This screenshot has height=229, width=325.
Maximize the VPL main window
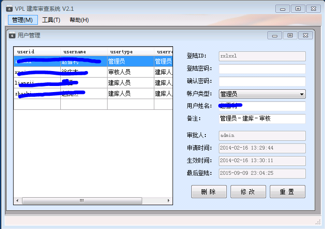298,9
